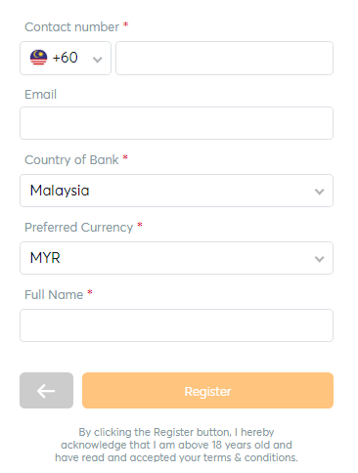The height and width of the screenshot is (473, 358).
Task: Click the MYR currency value
Action: 45,258
